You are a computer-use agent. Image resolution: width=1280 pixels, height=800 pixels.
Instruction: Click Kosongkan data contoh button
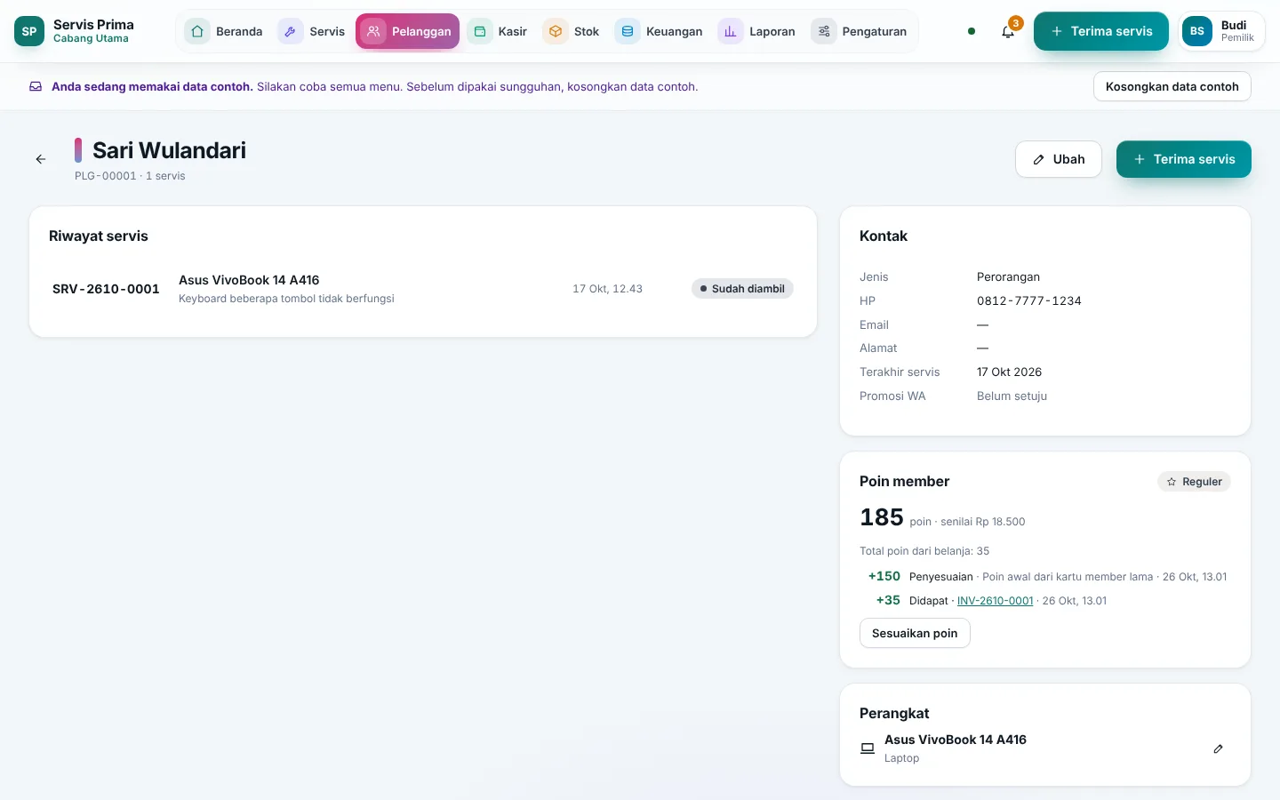click(x=1172, y=86)
